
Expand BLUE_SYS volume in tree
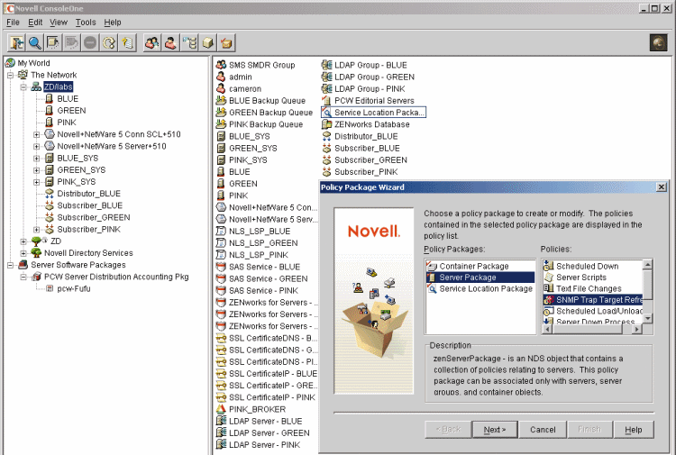[37, 159]
